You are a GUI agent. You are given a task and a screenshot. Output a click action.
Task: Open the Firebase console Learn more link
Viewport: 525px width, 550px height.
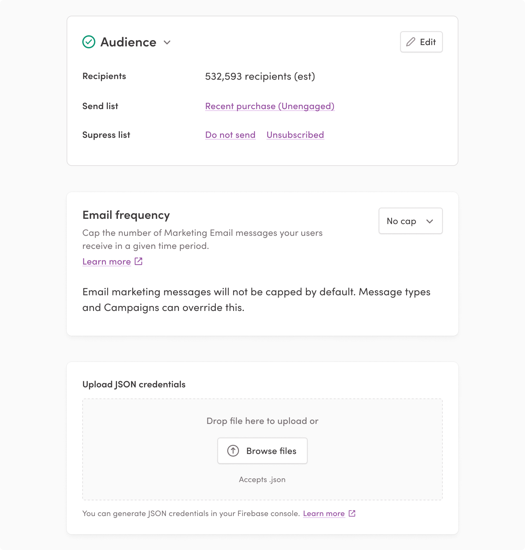(324, 513)
